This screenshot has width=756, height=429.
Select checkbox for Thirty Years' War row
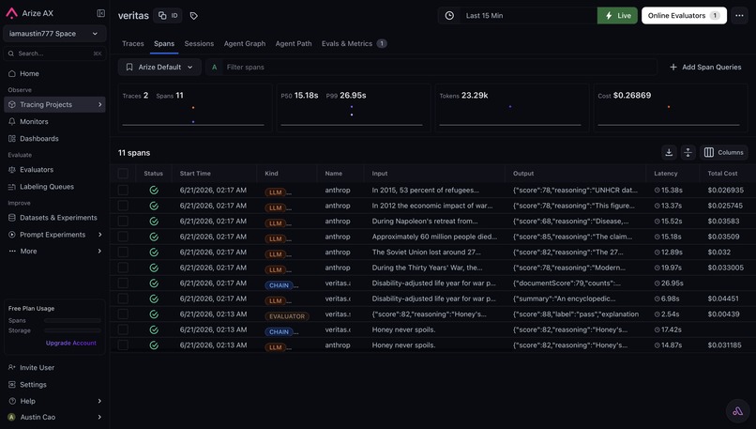coord(123,268)
